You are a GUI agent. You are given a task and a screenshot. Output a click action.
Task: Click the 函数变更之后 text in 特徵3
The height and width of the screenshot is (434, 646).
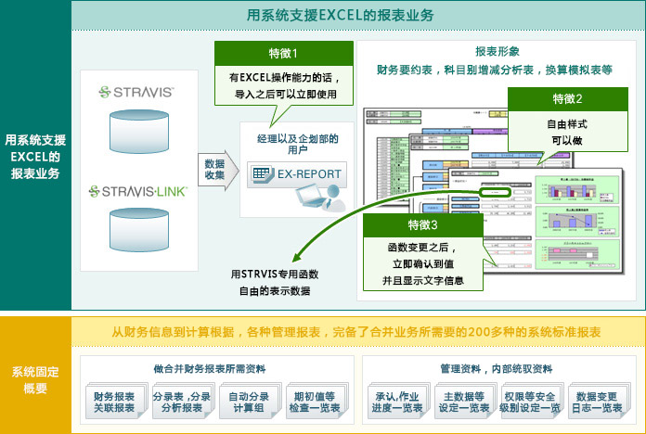coord(422,248)
